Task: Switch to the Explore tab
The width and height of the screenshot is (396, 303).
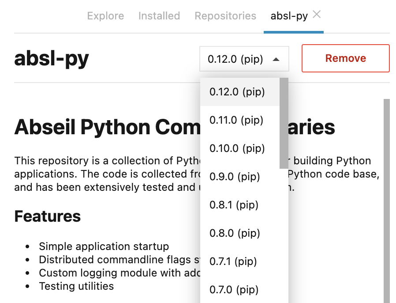Action: click(x=105, y=16)
